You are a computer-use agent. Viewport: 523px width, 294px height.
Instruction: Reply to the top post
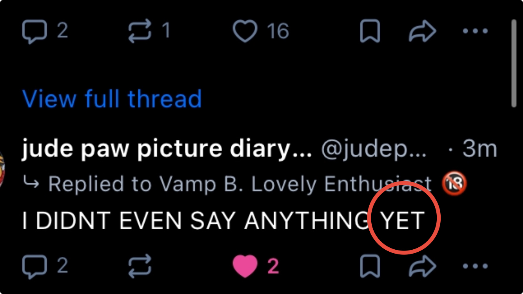click(x=35, y=31)
